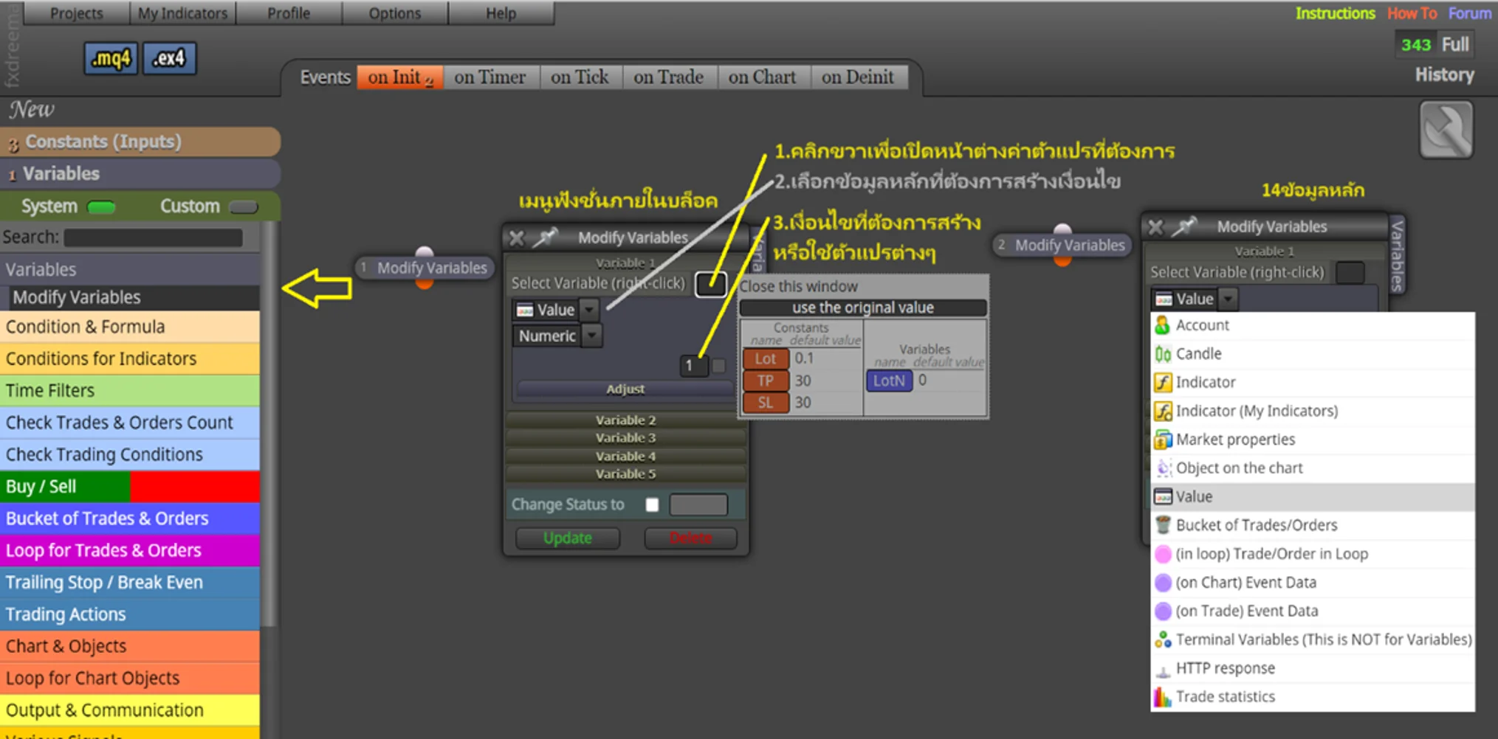Screen dimensions: 1498x739
Task: Open the Instructions link
Action: coord(1335,13)
